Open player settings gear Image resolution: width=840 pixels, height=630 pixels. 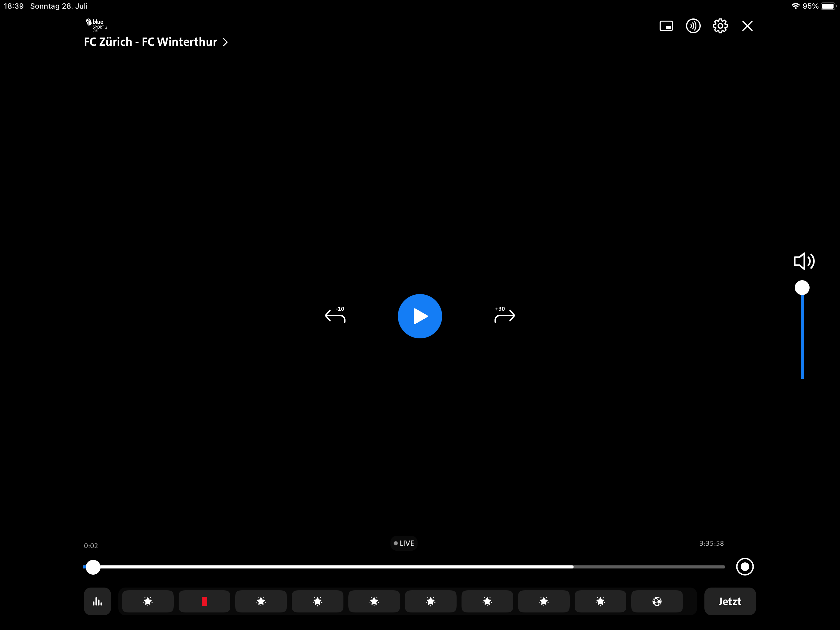720,26
